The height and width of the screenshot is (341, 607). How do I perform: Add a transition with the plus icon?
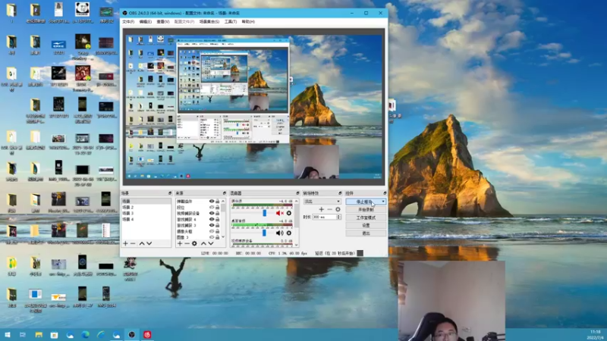click(321, 210)
